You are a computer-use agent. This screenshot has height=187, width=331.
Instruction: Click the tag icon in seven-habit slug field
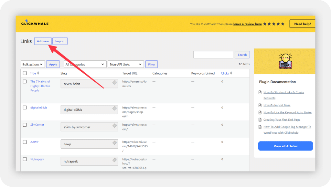[x=114, y=82]
